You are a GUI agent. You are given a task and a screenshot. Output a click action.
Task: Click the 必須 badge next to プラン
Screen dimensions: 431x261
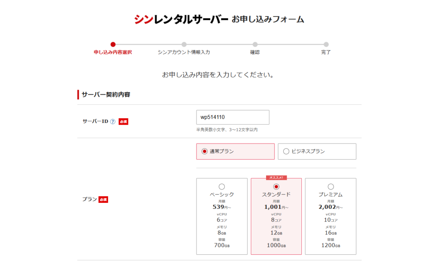(103, 200)
